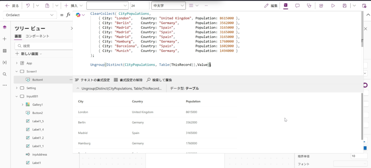371x168 pixels.
Task: Click the Share icon in the toolbar
Action: tap(321, 6)
